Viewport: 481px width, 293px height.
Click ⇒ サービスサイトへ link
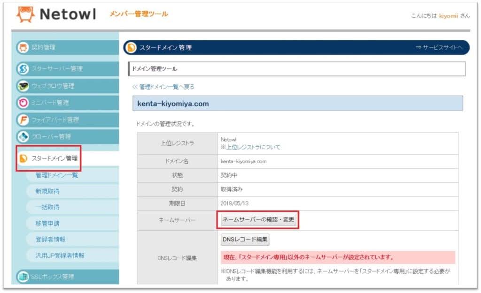click(439, 47)
